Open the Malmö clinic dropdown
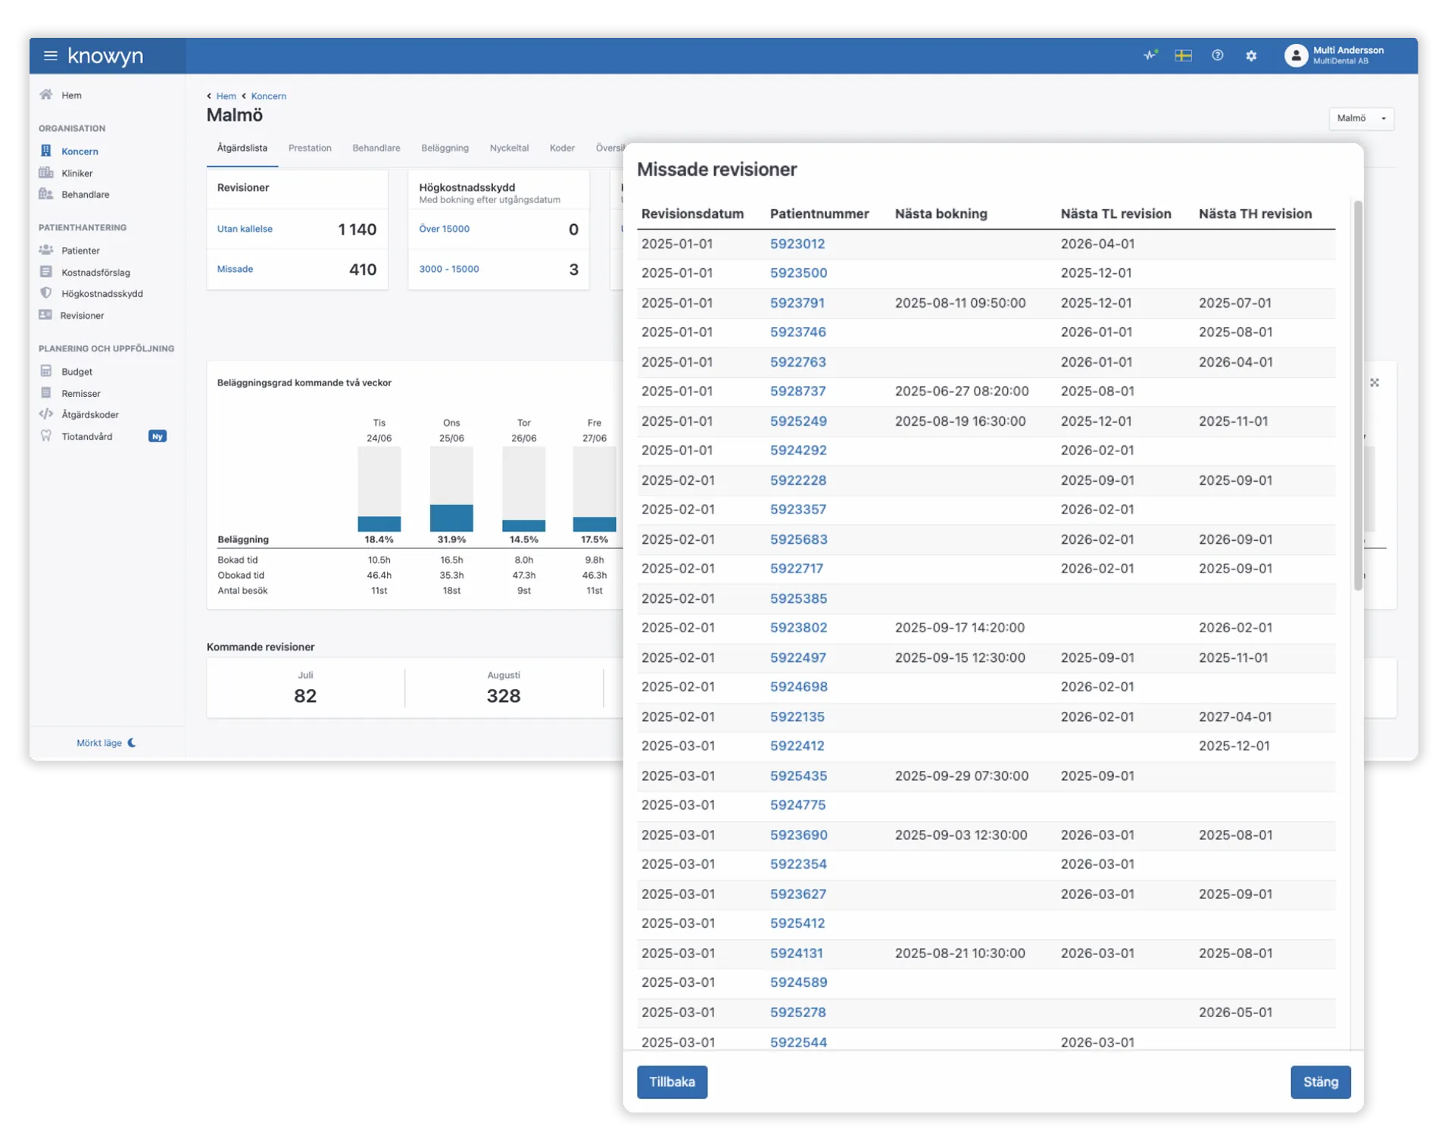 pos(1361,118)
